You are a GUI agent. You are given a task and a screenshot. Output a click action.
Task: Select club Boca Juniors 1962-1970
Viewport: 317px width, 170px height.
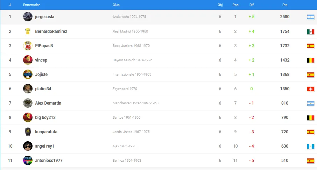click(131, 46)
